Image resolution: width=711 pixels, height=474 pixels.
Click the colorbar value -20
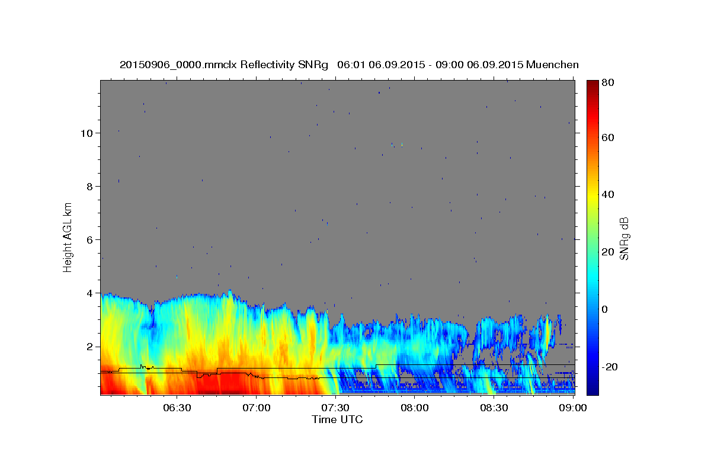(x=608, y=367)
